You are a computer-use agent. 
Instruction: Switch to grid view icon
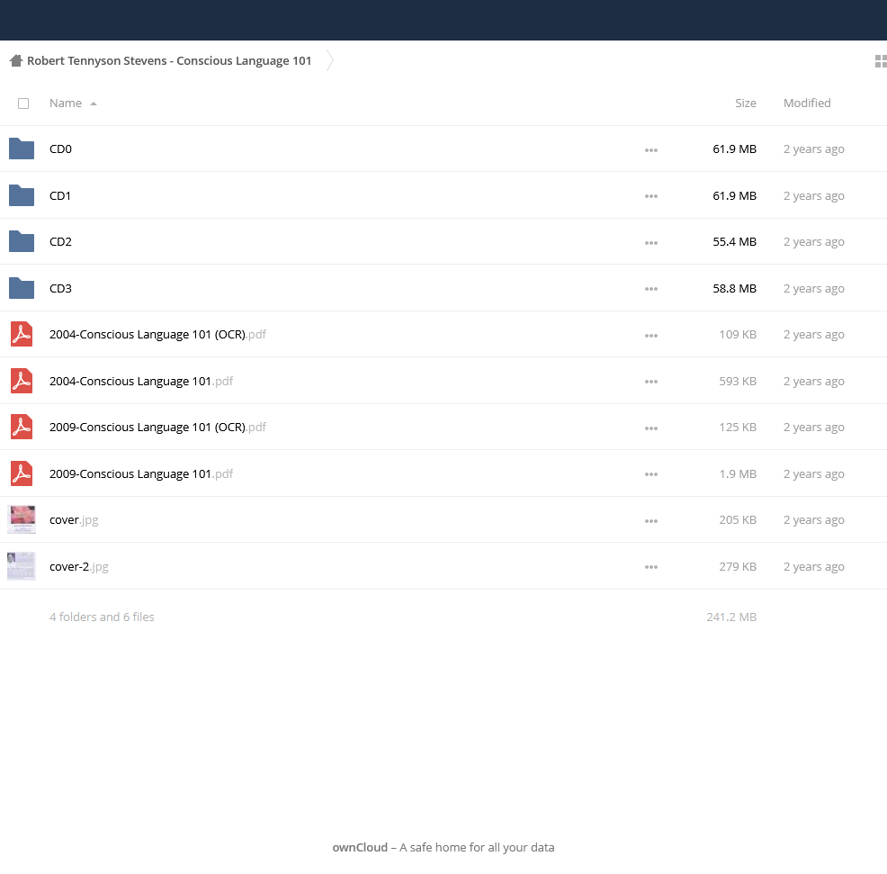coord(881,60)
